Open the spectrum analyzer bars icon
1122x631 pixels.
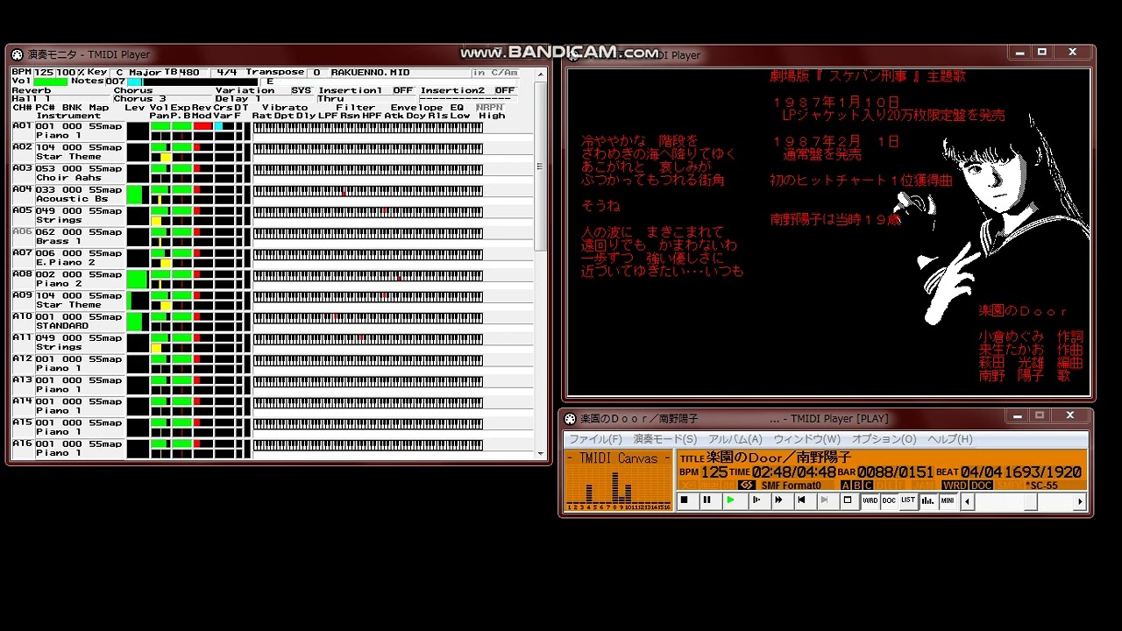(x=927, y=500)
